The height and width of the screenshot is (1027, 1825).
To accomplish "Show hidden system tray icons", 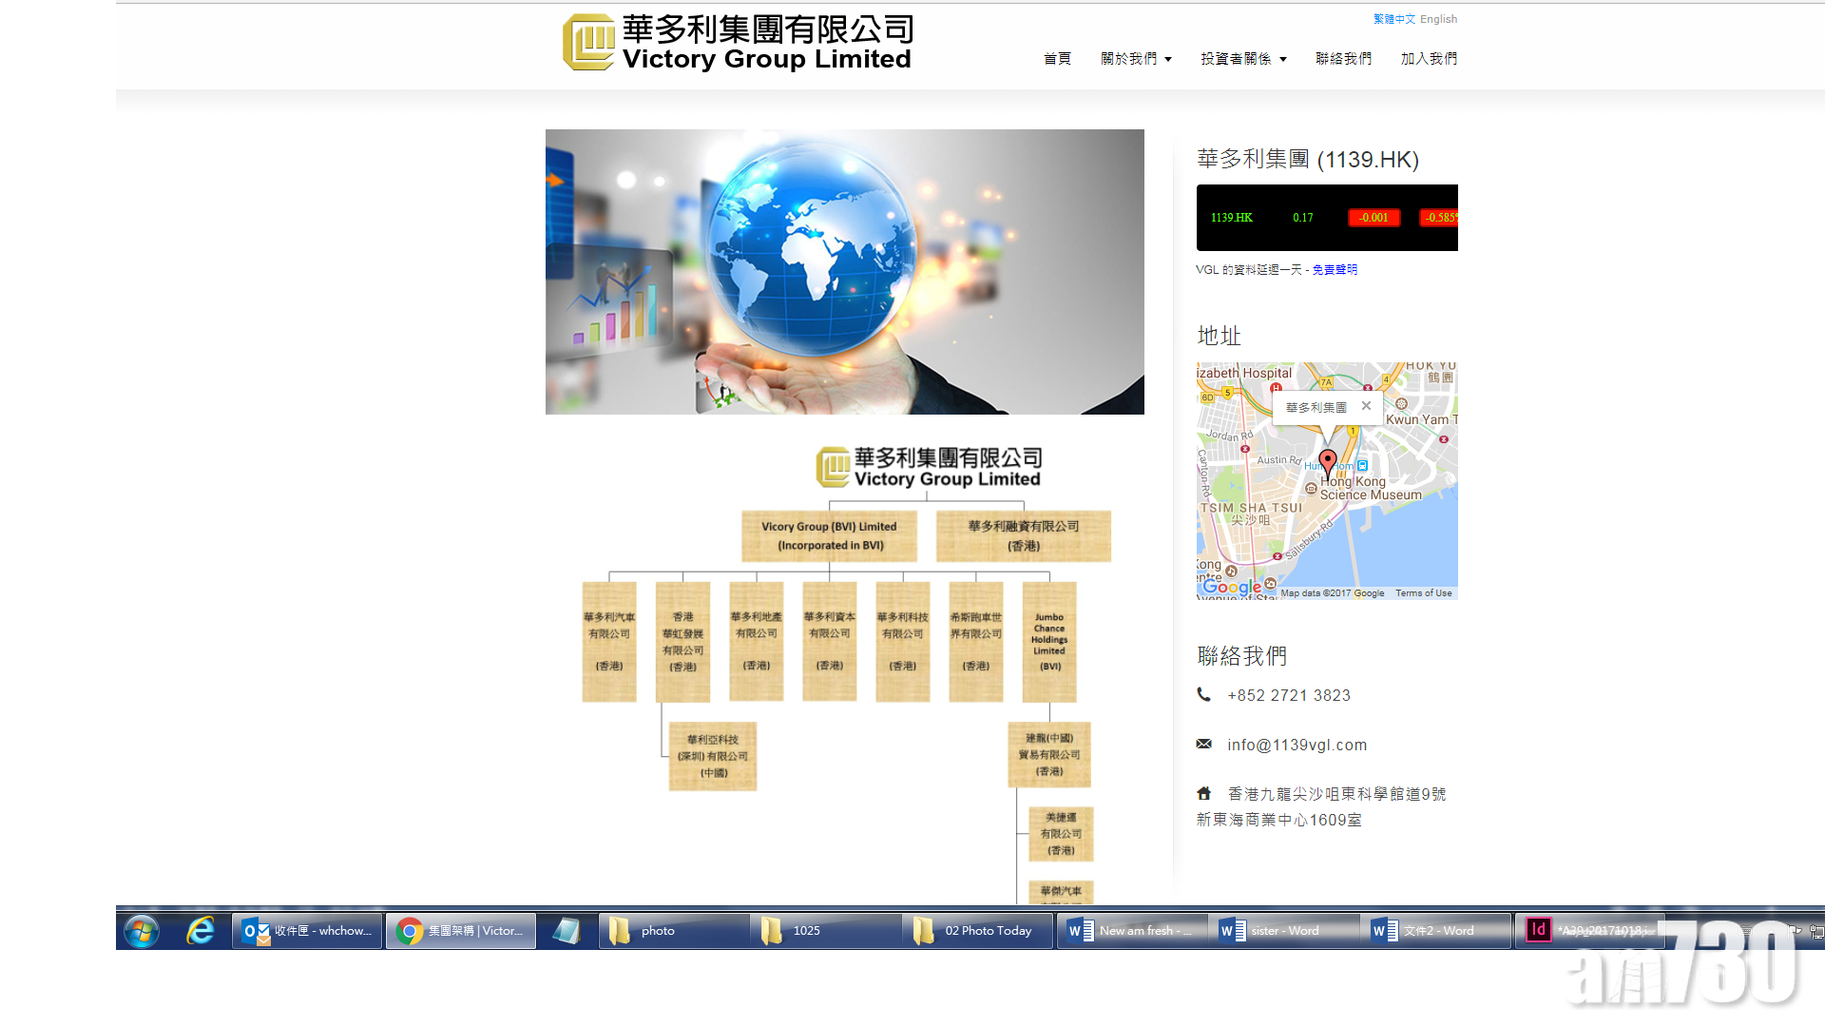I will (x=1771, y=930).
